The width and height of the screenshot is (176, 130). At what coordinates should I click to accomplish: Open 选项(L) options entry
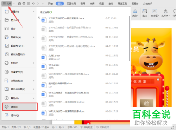point(20,107)
